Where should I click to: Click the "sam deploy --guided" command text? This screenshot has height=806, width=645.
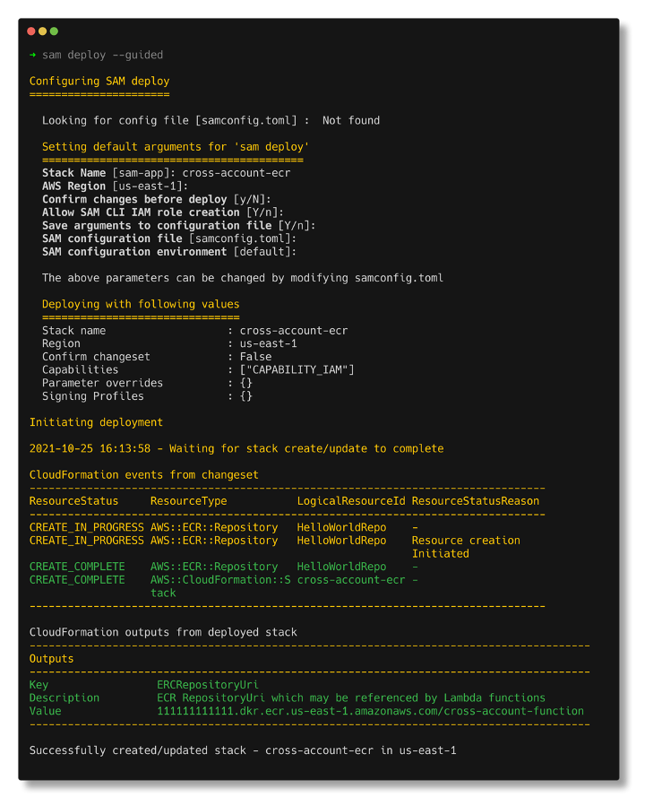pos(103,55)
